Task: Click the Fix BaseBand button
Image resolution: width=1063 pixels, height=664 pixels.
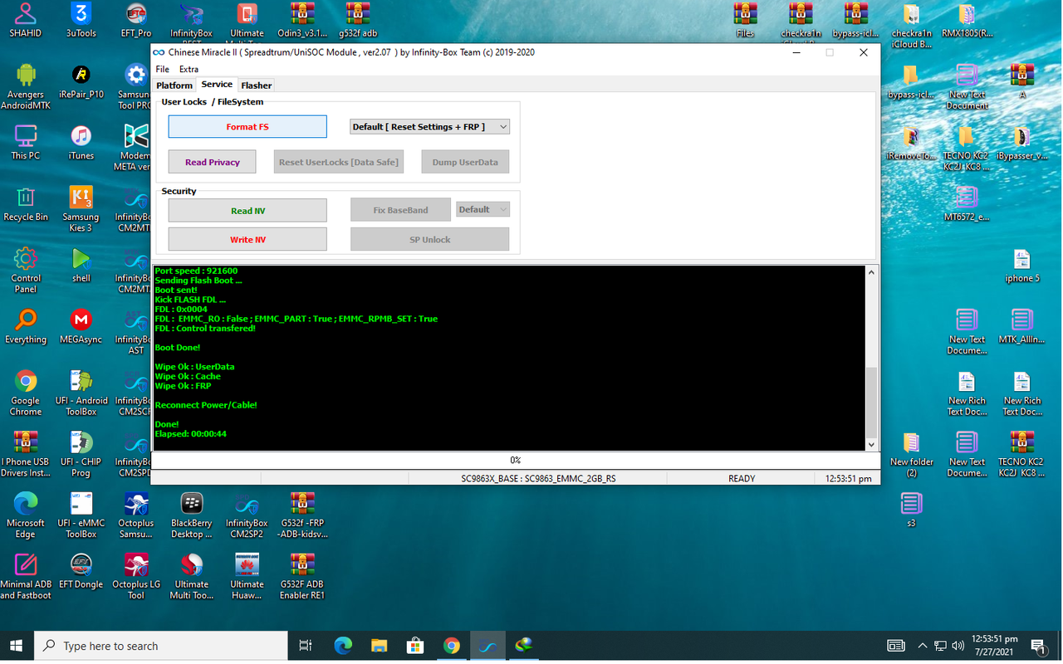Action: [400, 210]
